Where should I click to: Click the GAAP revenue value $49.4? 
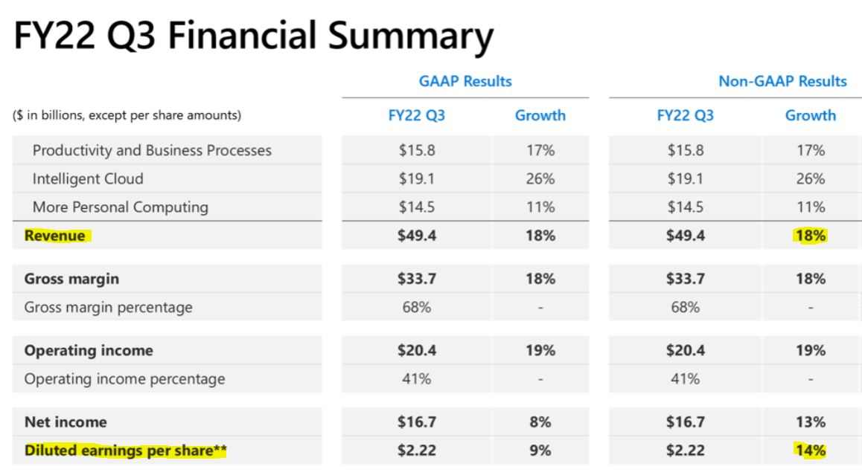click(417, 236)
